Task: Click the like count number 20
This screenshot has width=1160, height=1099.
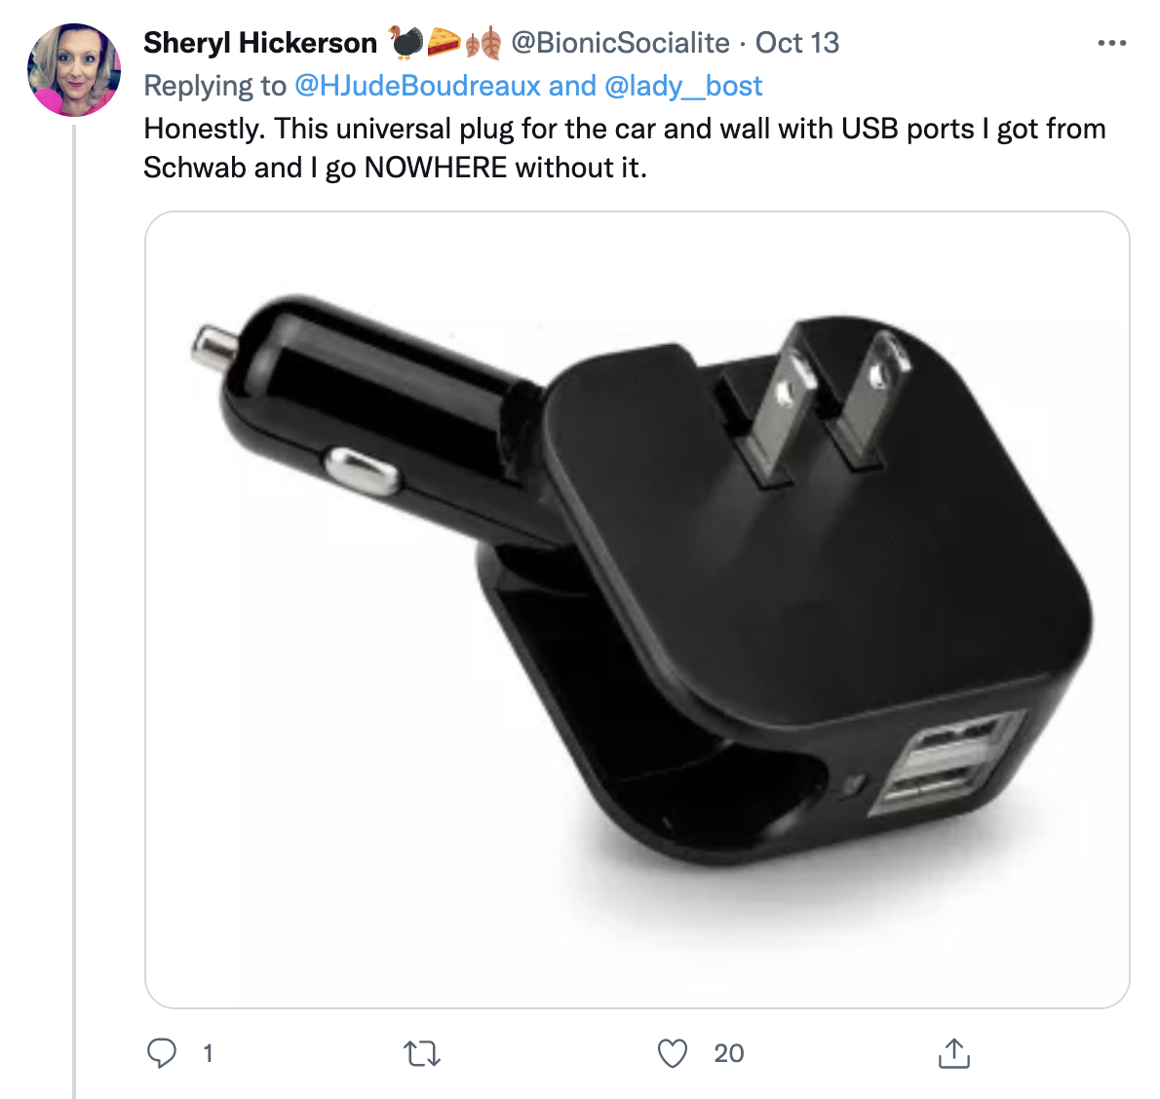Action: (x=729, y=1053)
